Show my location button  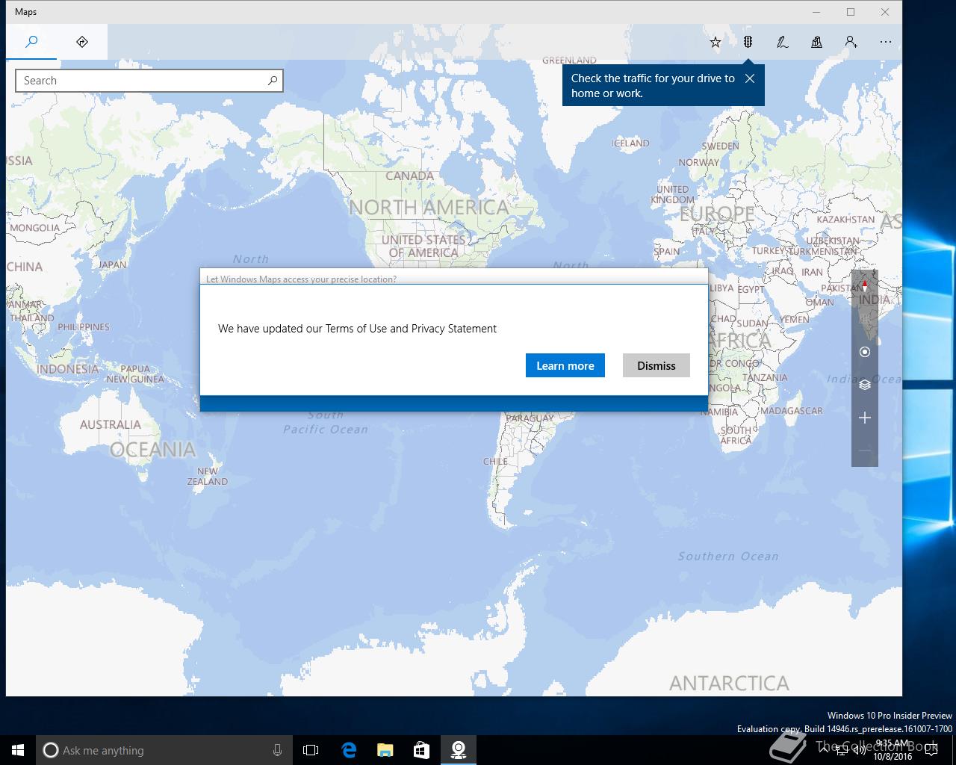865,352
